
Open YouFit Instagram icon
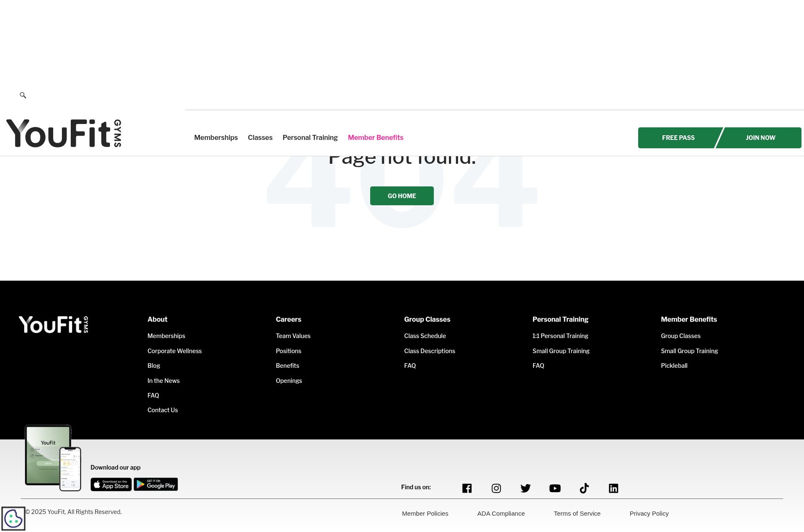click(x=496, y=488)
